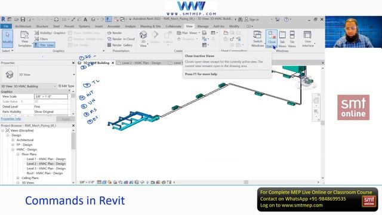Click the Print icon in quick access toolbar
The height and width of the screenshot is (215, 382).
point(56,20)
